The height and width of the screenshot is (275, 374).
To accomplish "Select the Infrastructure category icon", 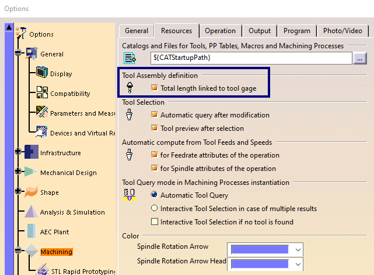I will [31, 152].
